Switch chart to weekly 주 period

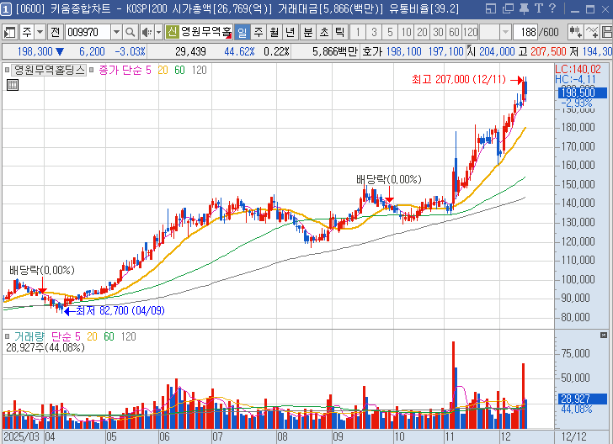pyautogui.click(x=258, y=32)
